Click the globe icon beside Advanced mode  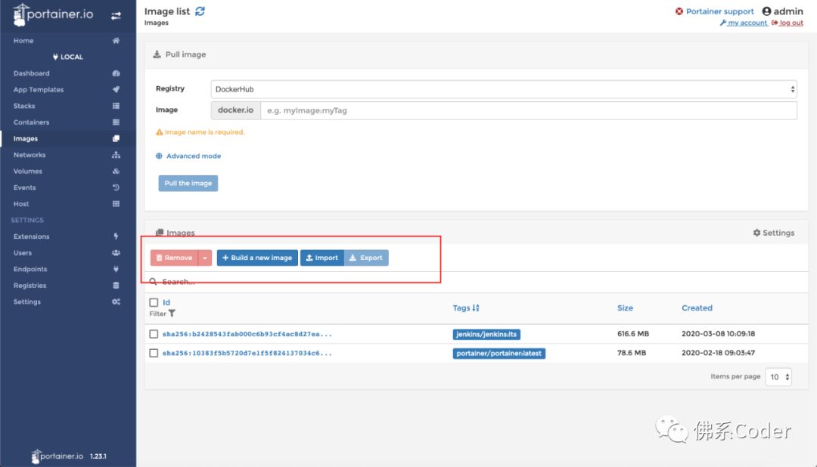[x=159, y=156]
